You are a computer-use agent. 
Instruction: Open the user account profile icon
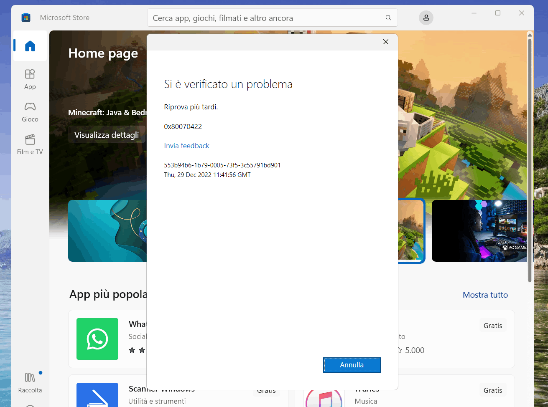[x=426, y=18]
